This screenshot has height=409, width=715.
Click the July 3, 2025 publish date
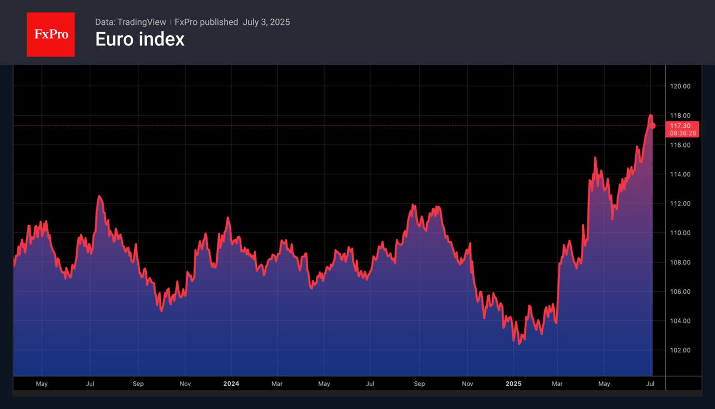(x=266, y=22)
